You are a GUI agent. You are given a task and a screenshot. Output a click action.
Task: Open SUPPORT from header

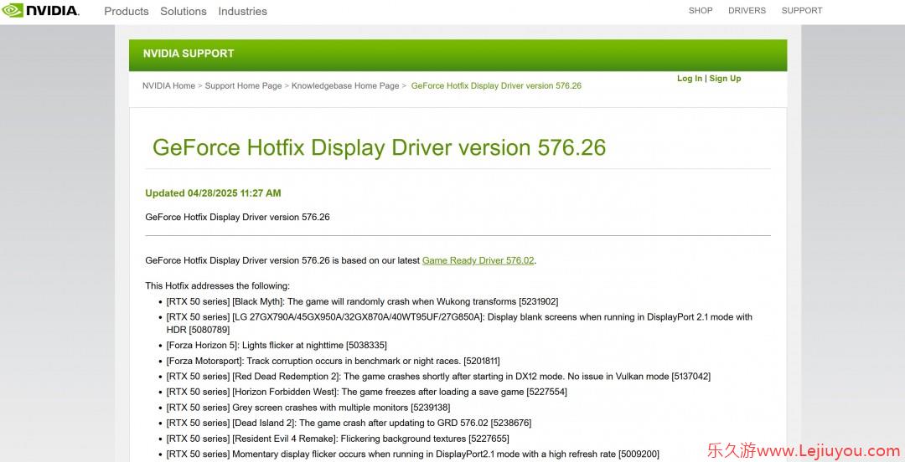802,10
